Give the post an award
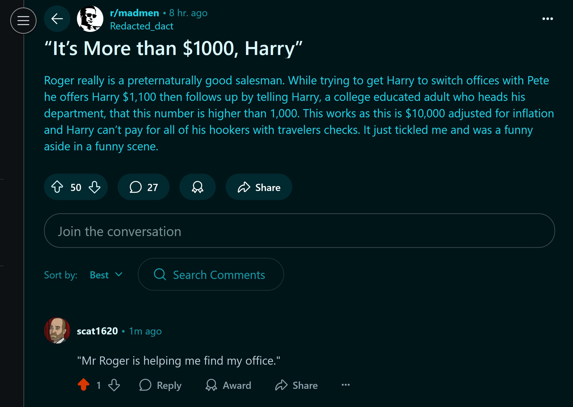Image resolution: width=573 pixels, height=407 pixels. pos(197,187)
